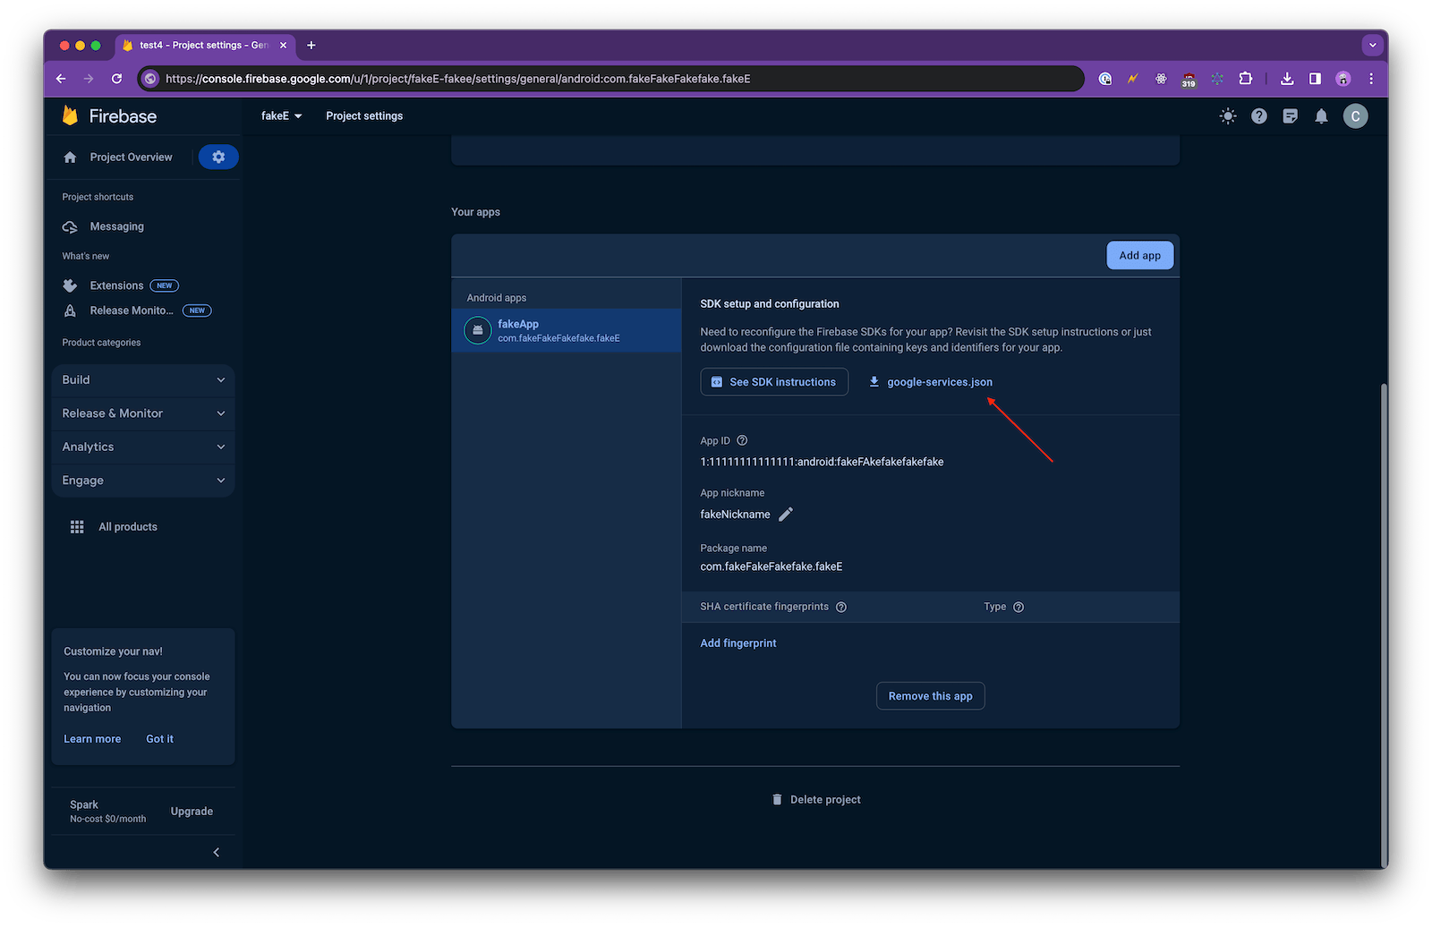Download the google-services.json file
This screenshot has height=927, width=1432.
(x=931, y=381)
